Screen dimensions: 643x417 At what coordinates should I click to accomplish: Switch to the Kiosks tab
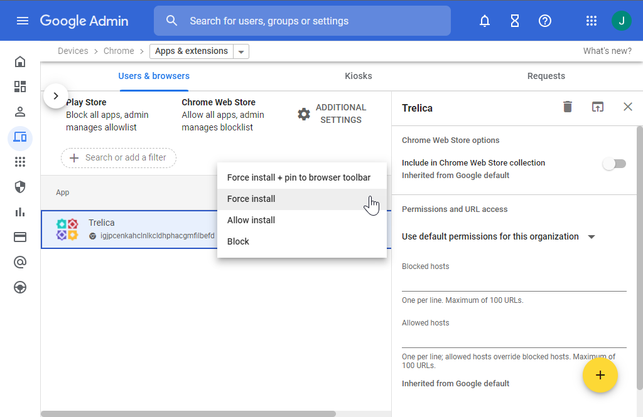click(359, 76)
